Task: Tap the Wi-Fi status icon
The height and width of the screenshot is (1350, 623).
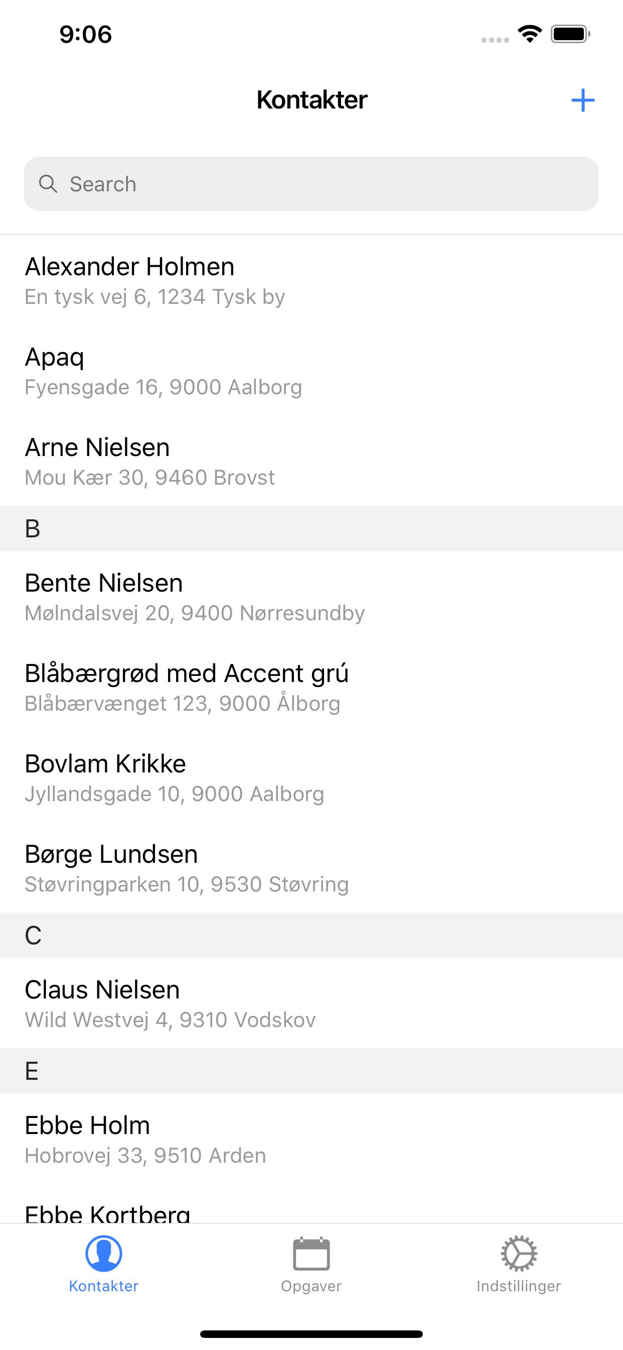Action: pyautogui.click(x=530, y=34)
